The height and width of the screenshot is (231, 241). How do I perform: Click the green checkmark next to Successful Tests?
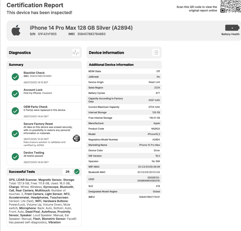pos(77,171)
